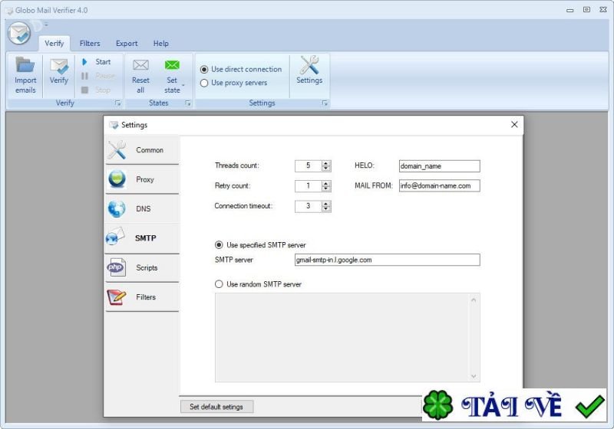Click the Start play icon
Viewport: 614px width, 429px height.
(84, 62)
